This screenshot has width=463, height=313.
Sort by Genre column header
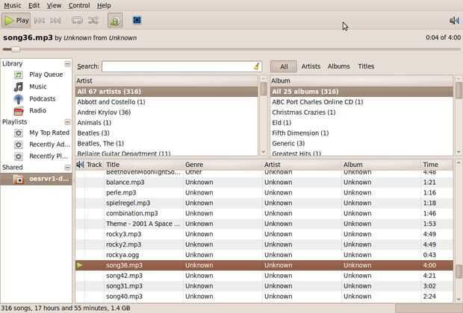click(223, 165)
